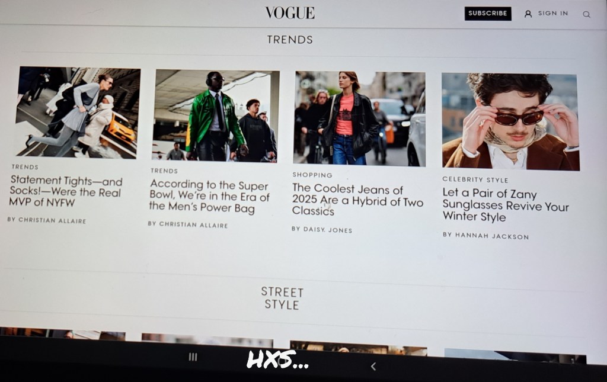The image size is (607, 382).
Task: Click the Subscribe button
Action: coord(488,14)
